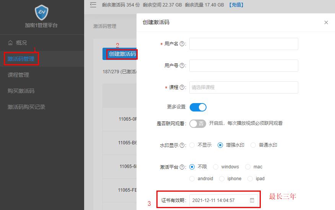Click help icon next to 水印显示
The image size is (335, 210).
[182, 145]
